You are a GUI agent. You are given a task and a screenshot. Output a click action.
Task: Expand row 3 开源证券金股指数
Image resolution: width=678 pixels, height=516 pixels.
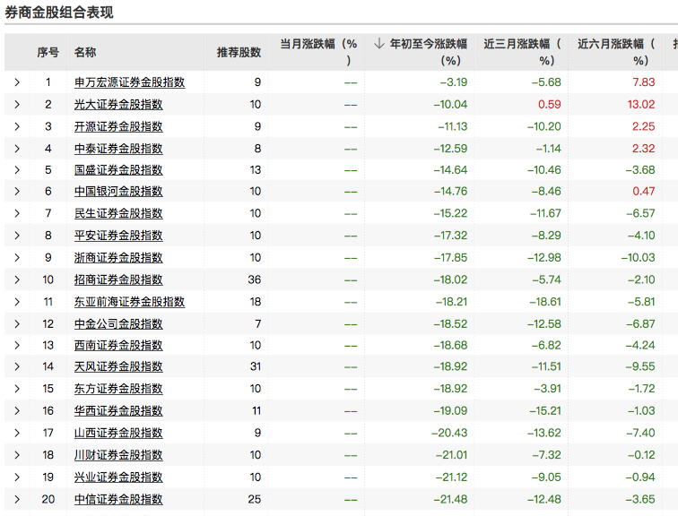(17, 126)
